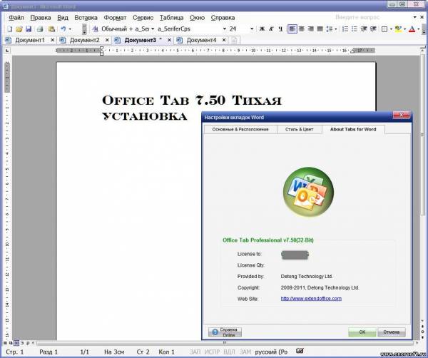Screen dimensions: 428x358
Task: Toggle justify alignment button
Action: tap(320, 29)
